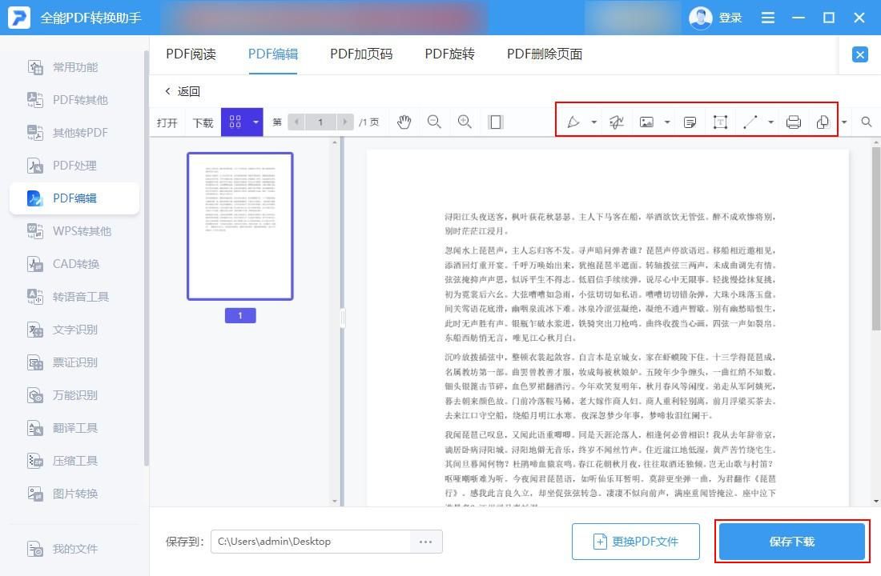Click the user avatar icon
881x576 pixels.
[700, 18]
